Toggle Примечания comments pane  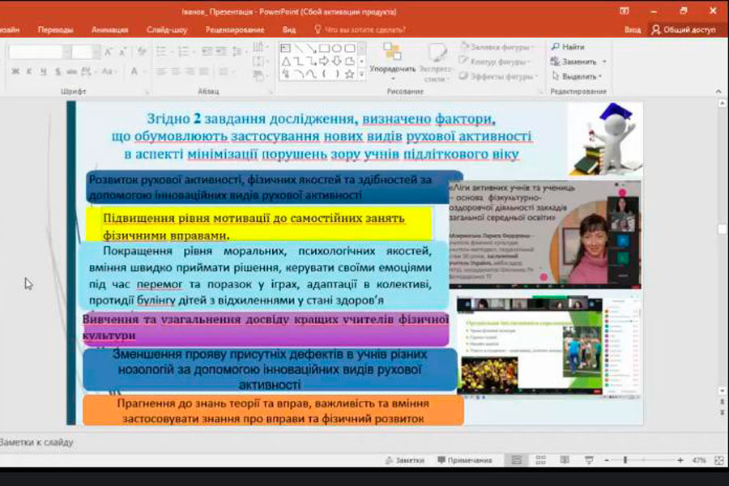(464, 460)
